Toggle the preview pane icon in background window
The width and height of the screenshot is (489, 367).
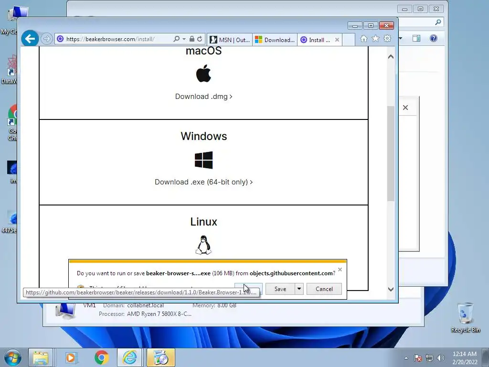pos(416,38)
